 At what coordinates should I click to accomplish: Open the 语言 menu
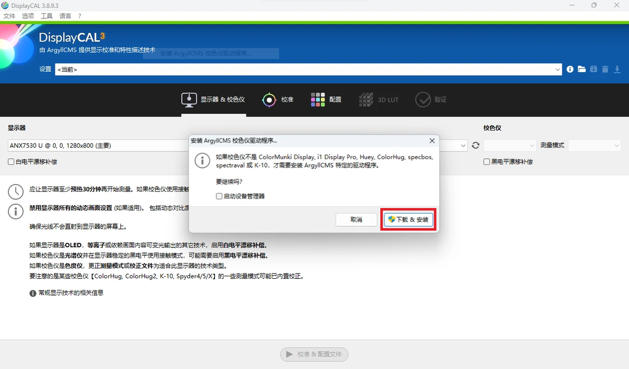(65, 16)
